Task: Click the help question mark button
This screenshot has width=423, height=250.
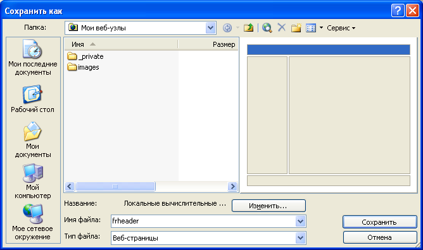Action: point(398,11)
